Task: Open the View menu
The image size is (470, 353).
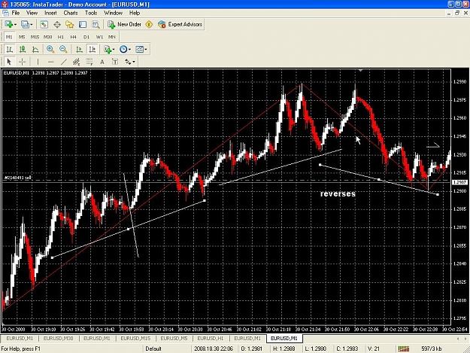Action: tap(32, 13)
